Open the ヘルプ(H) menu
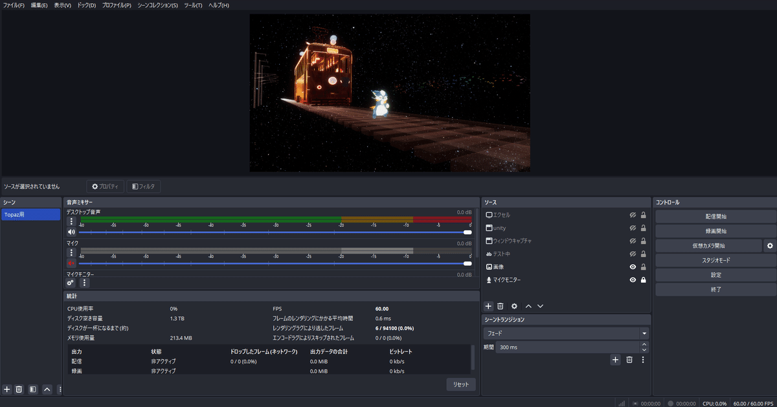777x407 pixels. pyautogui.click(x=218, y=5)
